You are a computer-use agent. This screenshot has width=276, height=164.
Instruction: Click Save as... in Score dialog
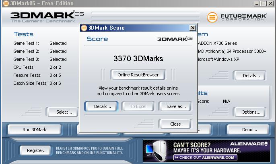pyautogui.click(x=175, y=106)
